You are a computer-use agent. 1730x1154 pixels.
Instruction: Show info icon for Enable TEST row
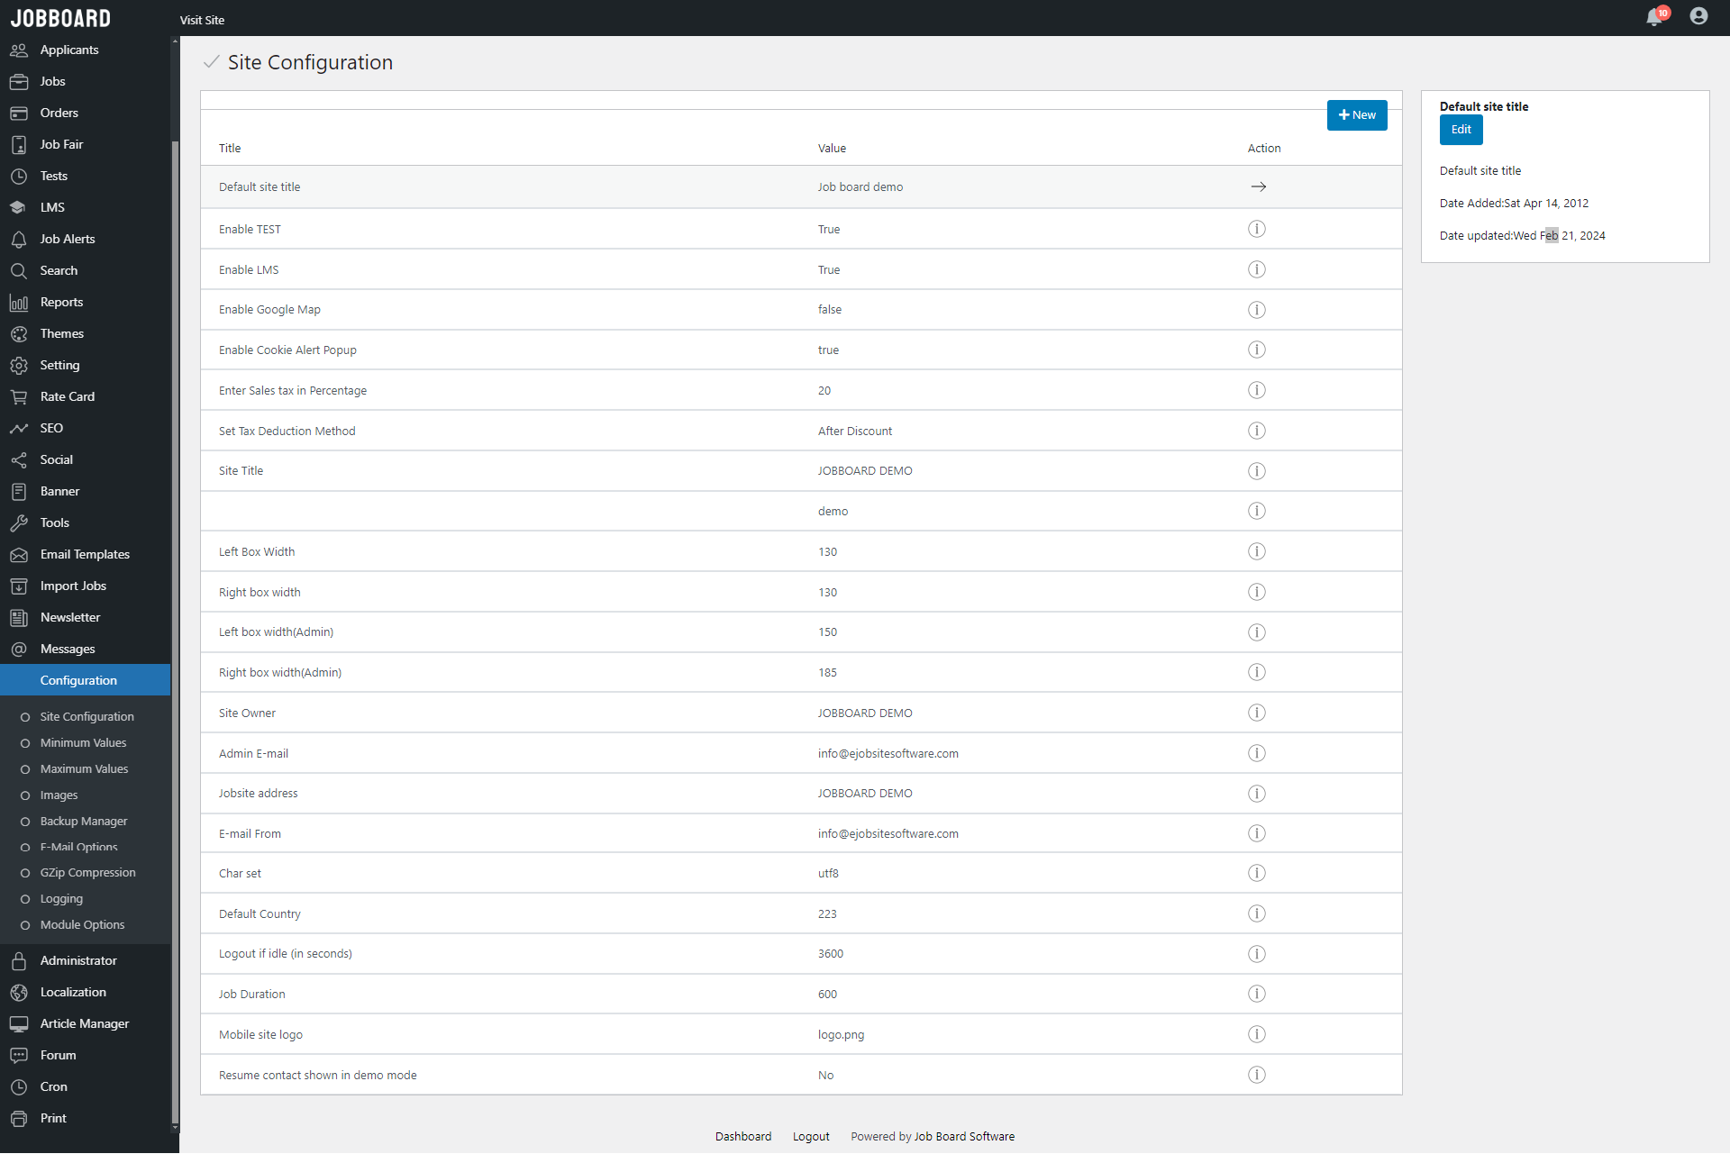[x=1257, y=229]
